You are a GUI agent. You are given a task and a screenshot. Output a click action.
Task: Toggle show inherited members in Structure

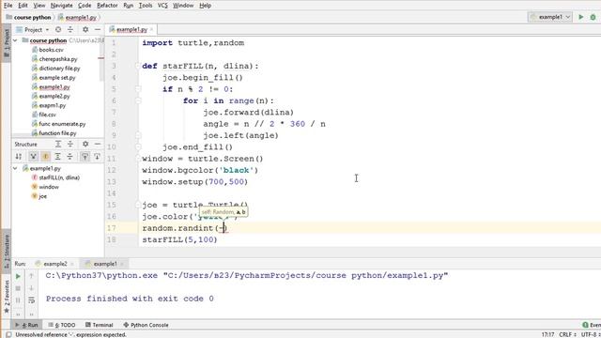(x=34, y=157)
